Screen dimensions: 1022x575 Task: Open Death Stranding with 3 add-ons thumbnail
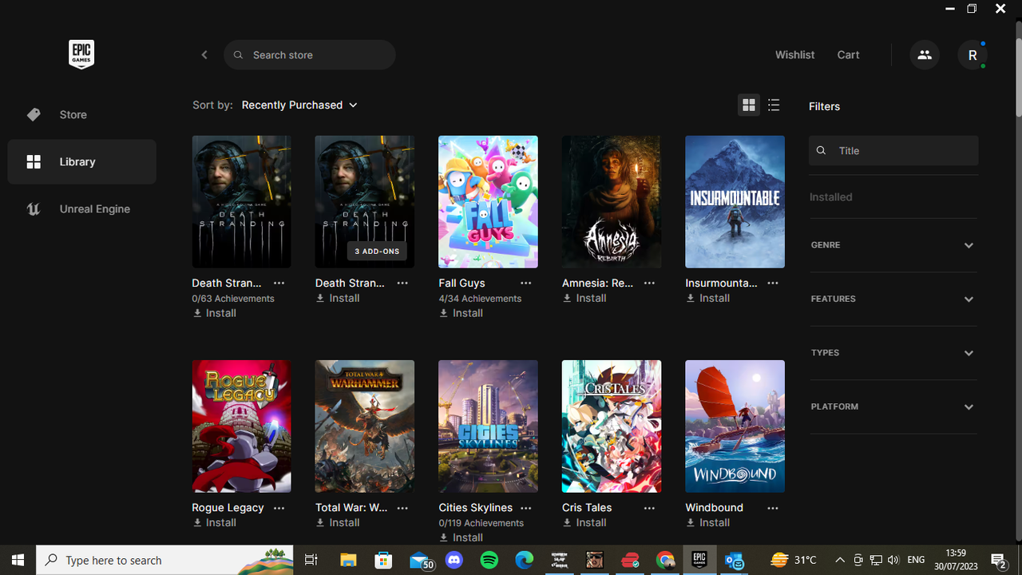coord(365,202)
